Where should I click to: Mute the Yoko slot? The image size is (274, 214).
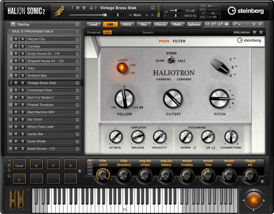tap(16, 68)
